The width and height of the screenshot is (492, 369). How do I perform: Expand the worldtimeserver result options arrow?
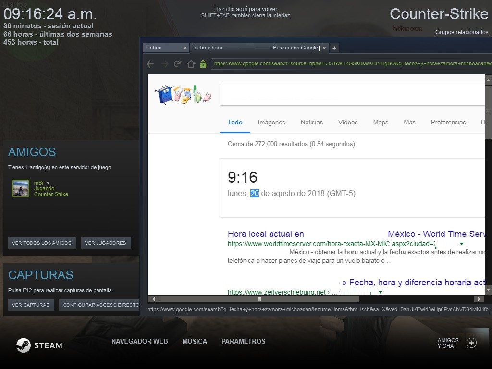462,244
